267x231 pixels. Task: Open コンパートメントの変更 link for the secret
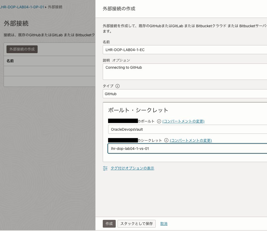190,140
